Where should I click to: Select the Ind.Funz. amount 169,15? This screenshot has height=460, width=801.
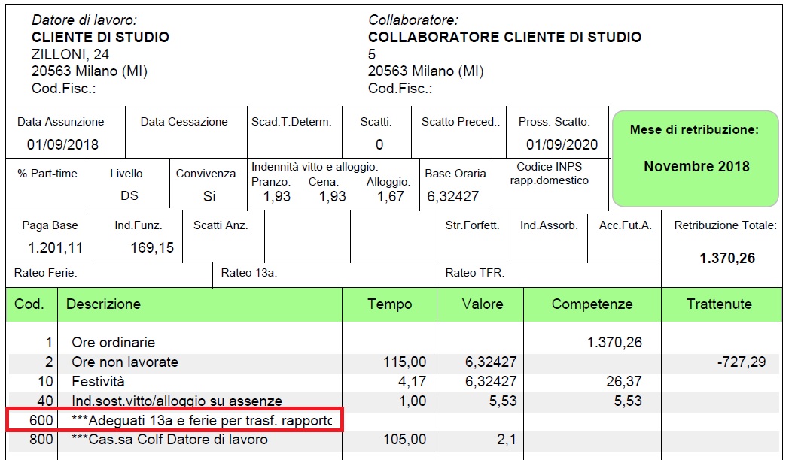pyautogui.click(x=152, y=247)
